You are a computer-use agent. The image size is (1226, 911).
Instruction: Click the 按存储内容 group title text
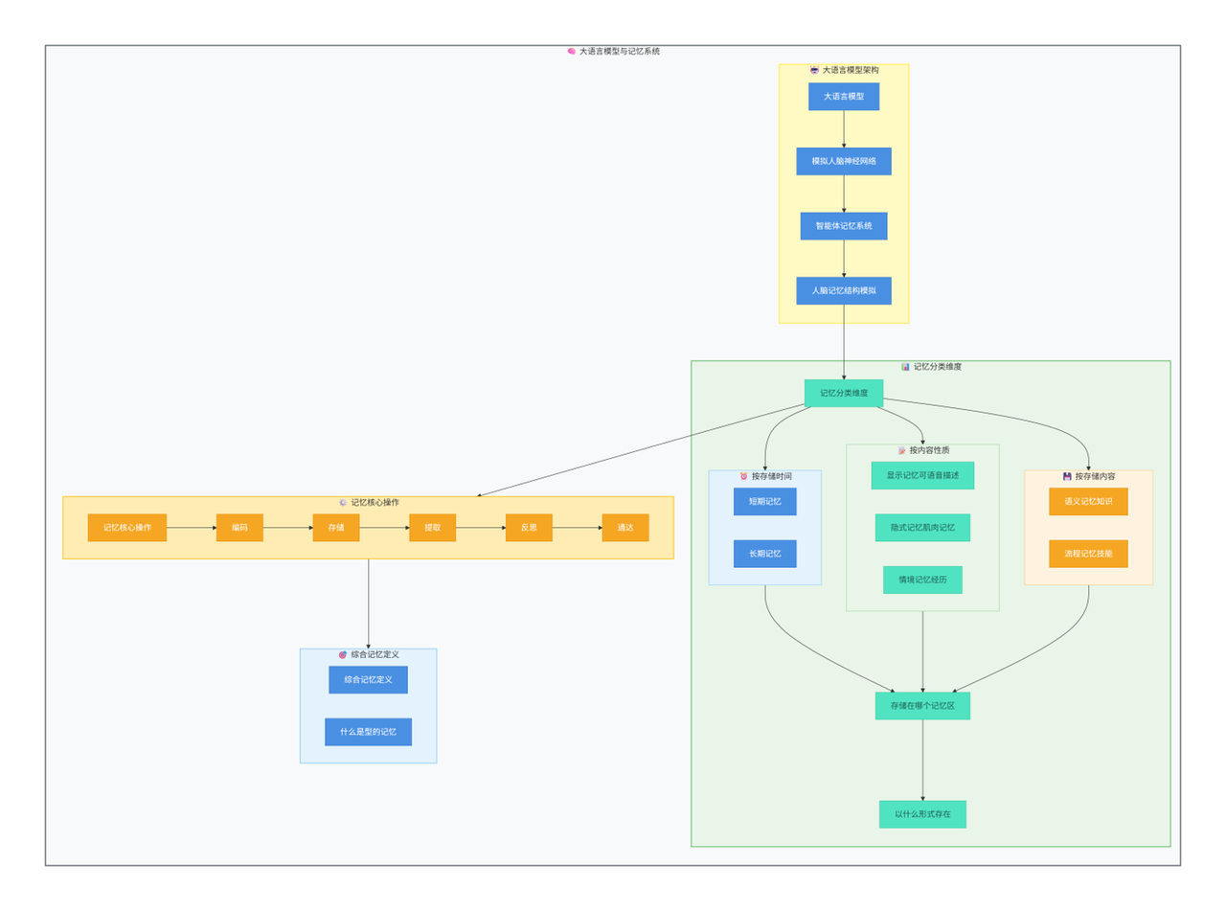tap(1095, 476)
